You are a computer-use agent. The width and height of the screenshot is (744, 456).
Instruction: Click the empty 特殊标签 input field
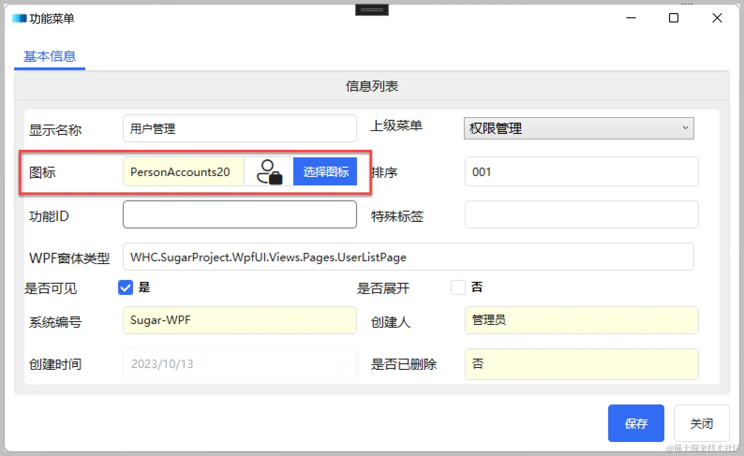click(x=581, y=214)
